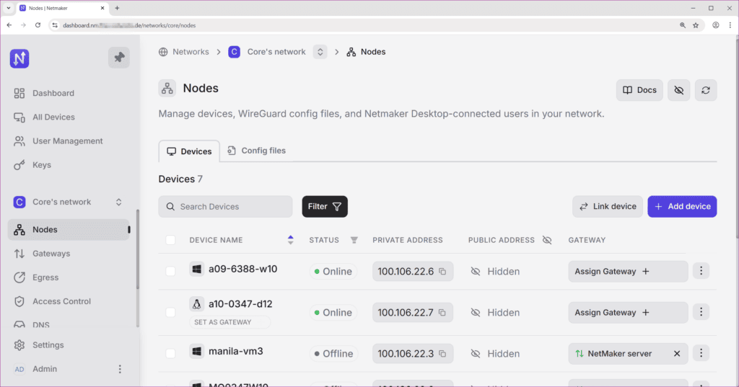Assign Gateway for a09-6388-w10
Screen dimensions: 739x387
pos(628,272)
